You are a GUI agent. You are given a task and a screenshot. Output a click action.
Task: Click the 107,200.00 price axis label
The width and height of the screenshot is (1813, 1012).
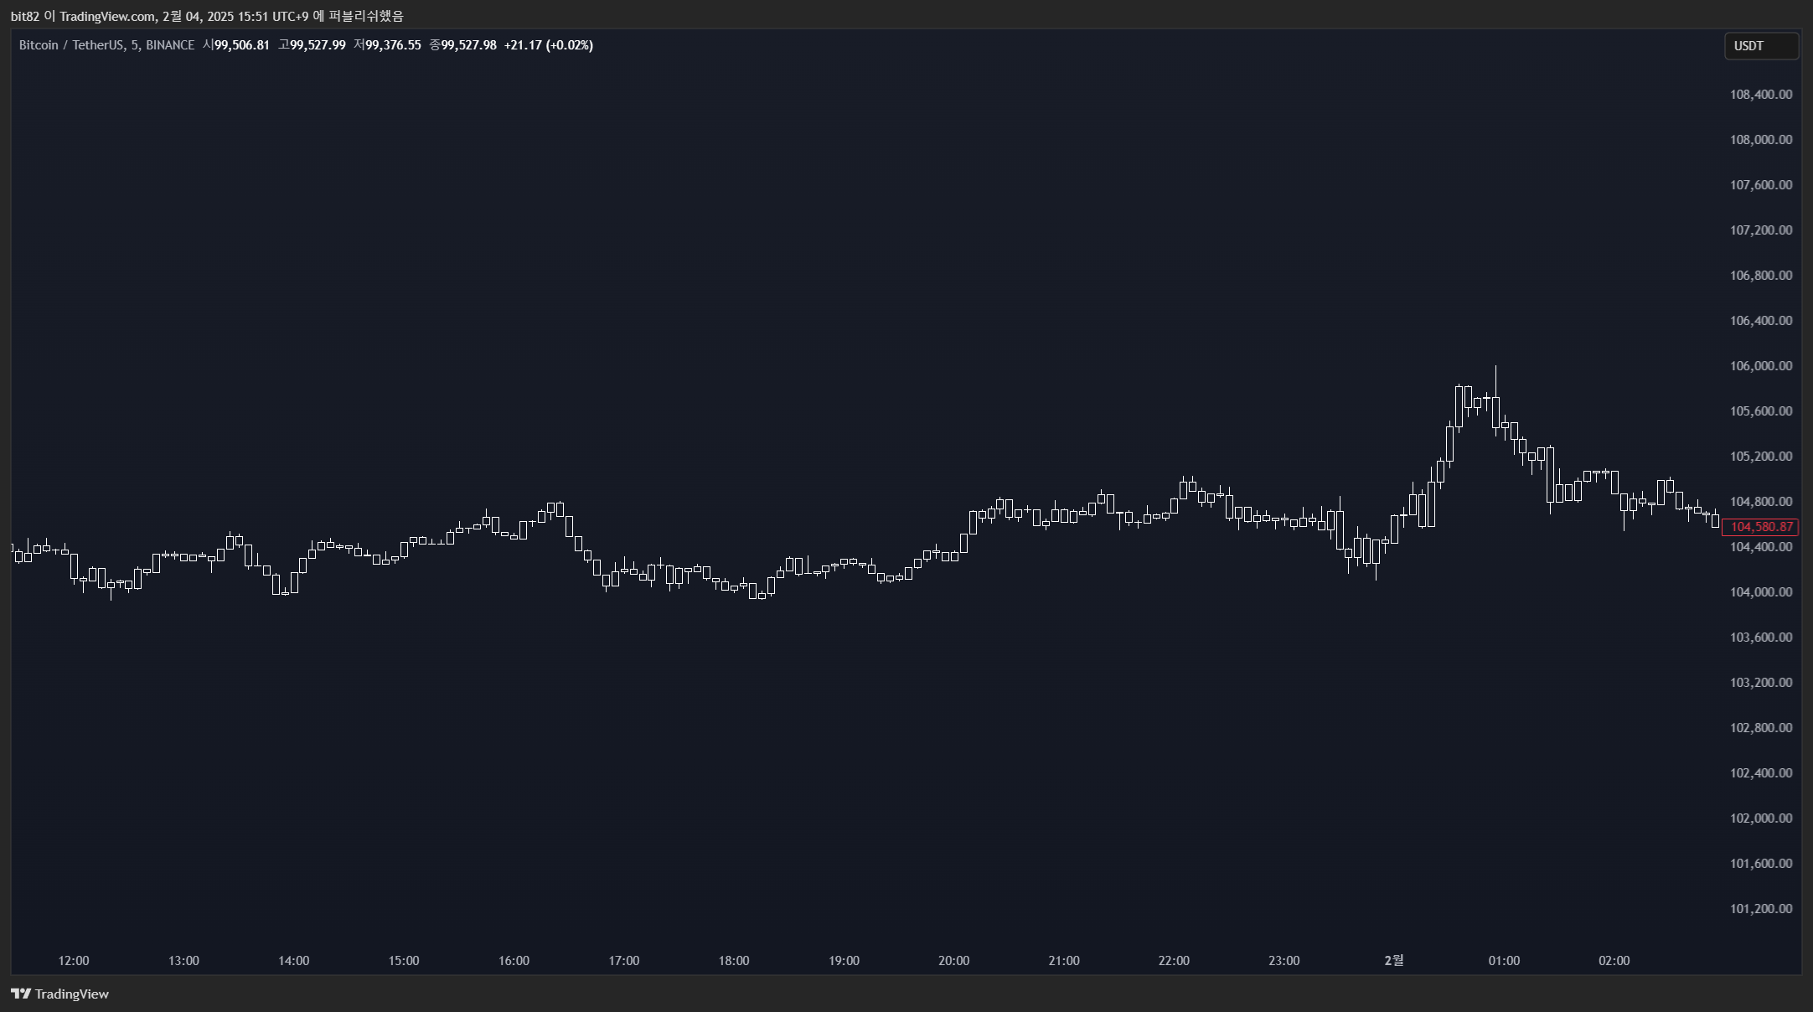pos(1761,230)
